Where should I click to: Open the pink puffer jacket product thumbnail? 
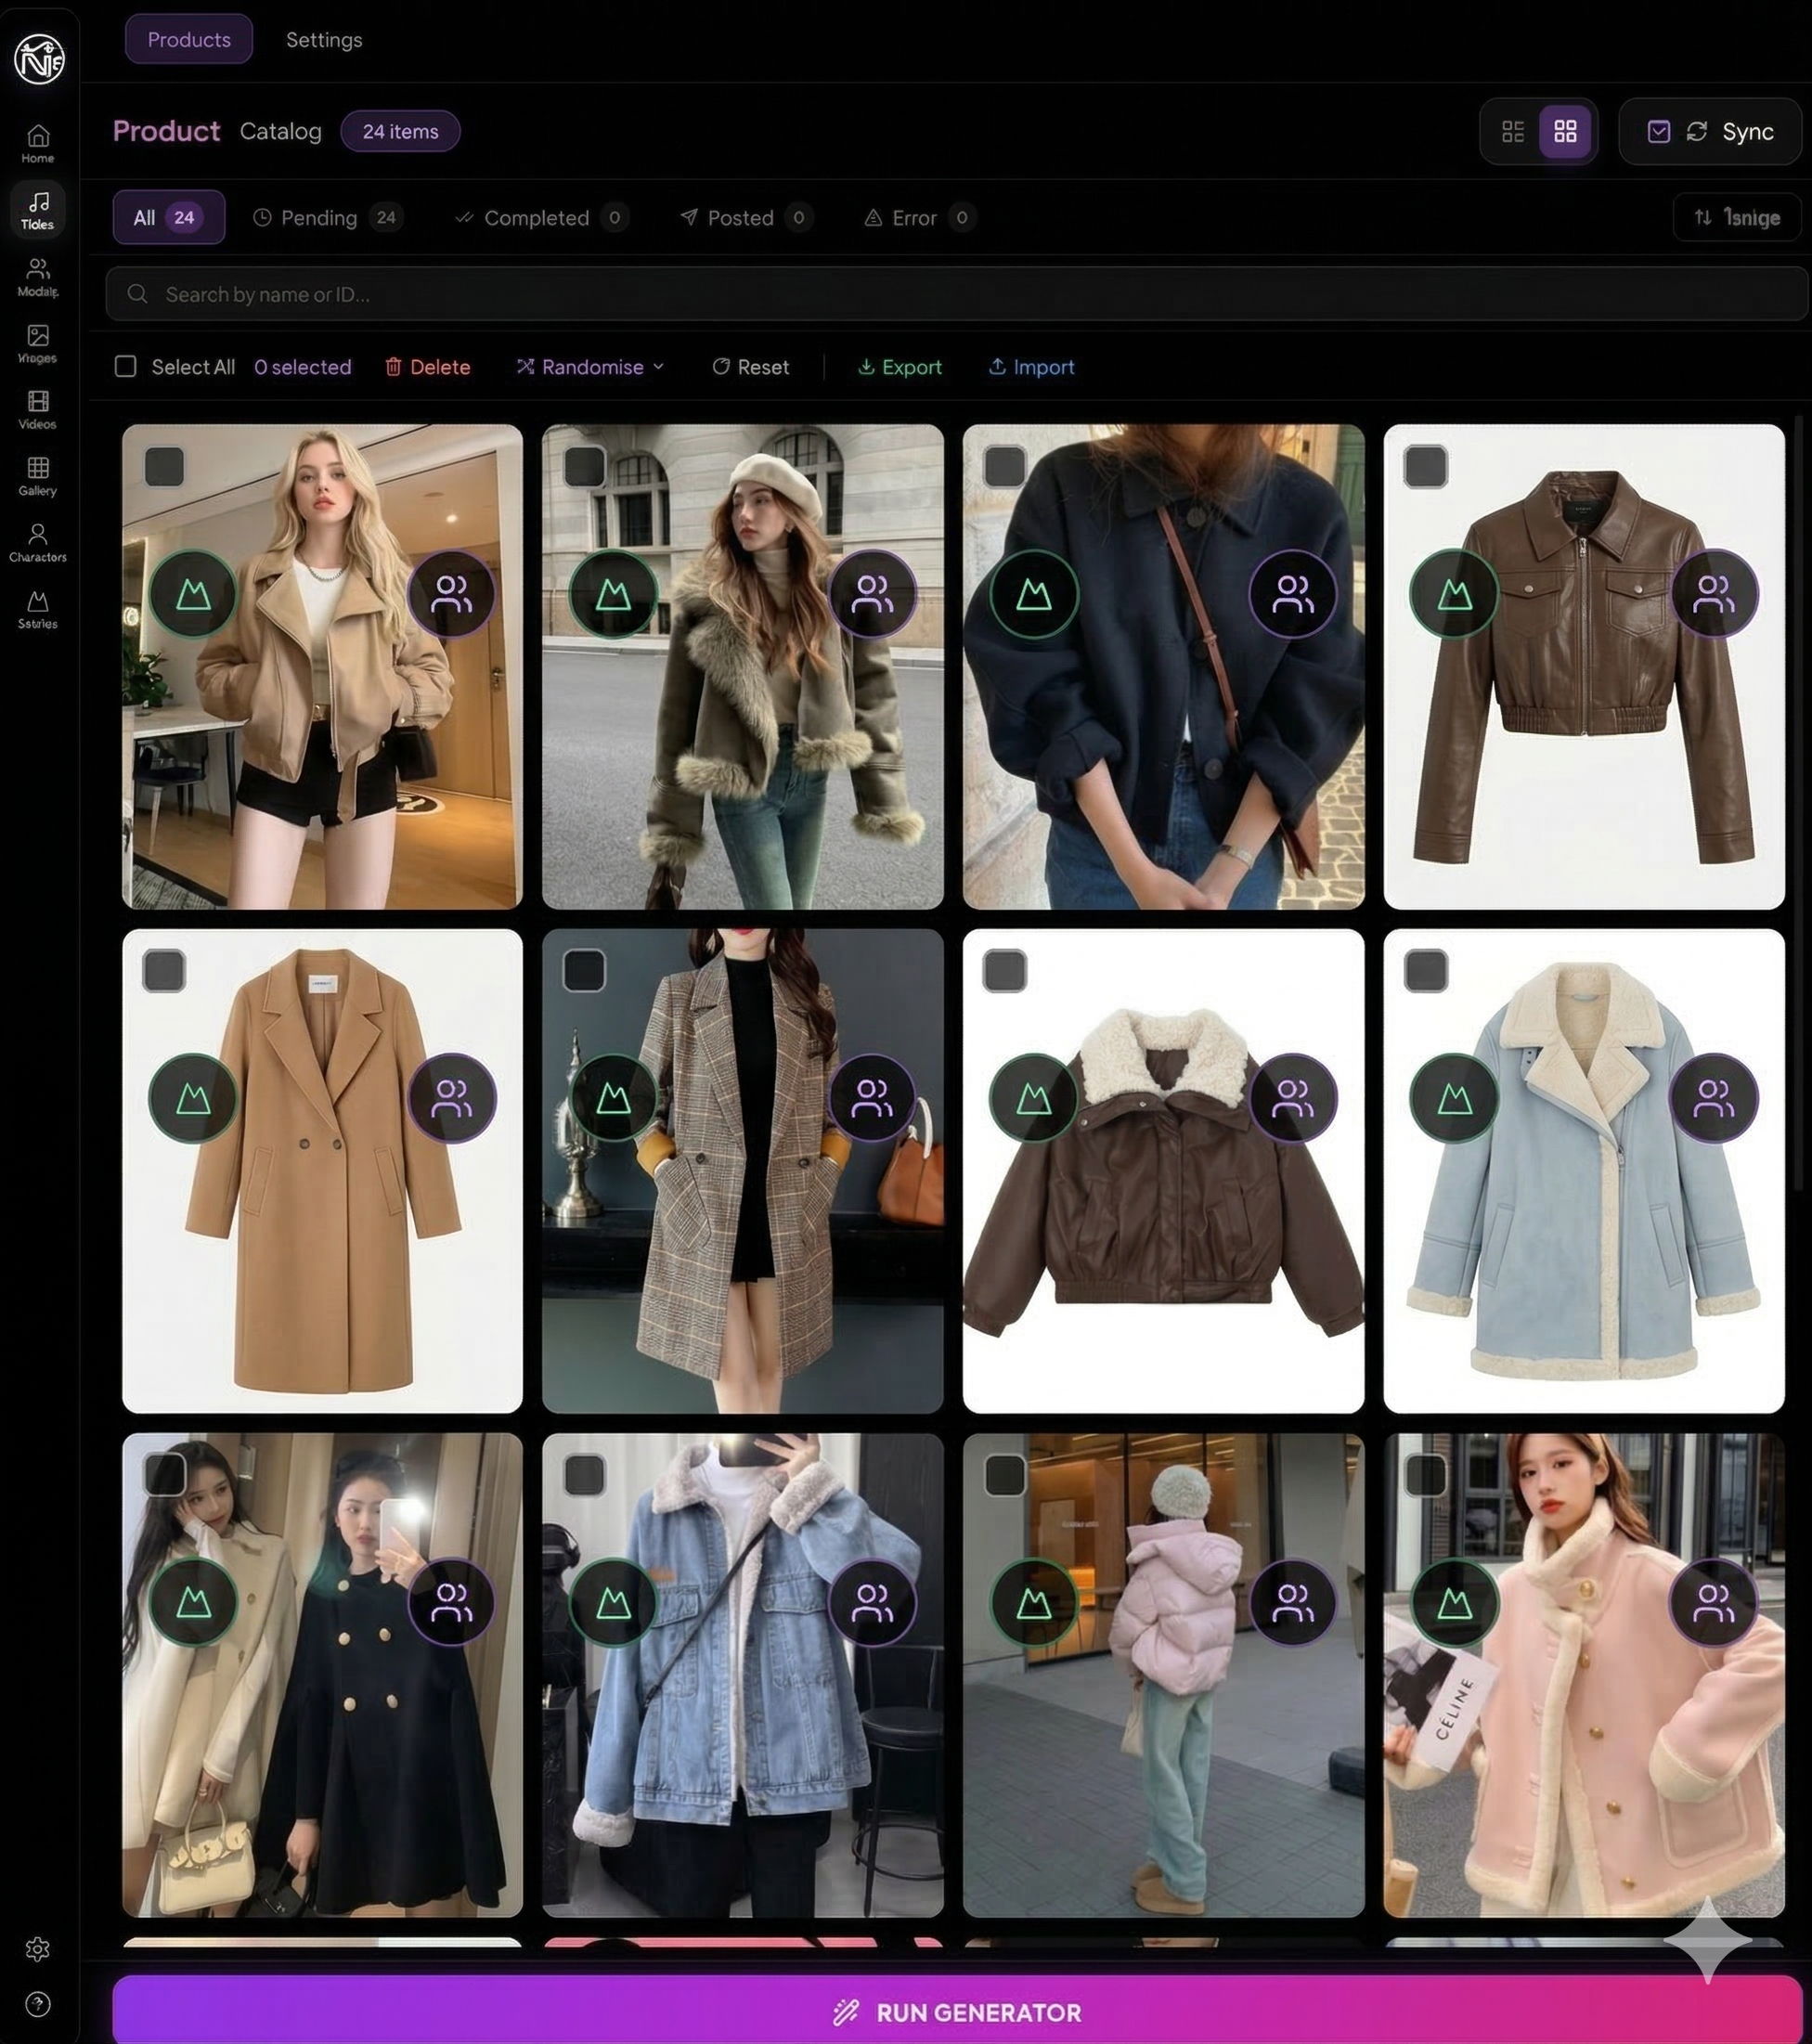tap(1164, 1675)
